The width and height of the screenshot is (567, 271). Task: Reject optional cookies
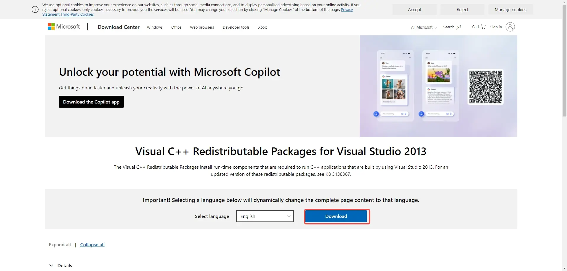[462, 9]
